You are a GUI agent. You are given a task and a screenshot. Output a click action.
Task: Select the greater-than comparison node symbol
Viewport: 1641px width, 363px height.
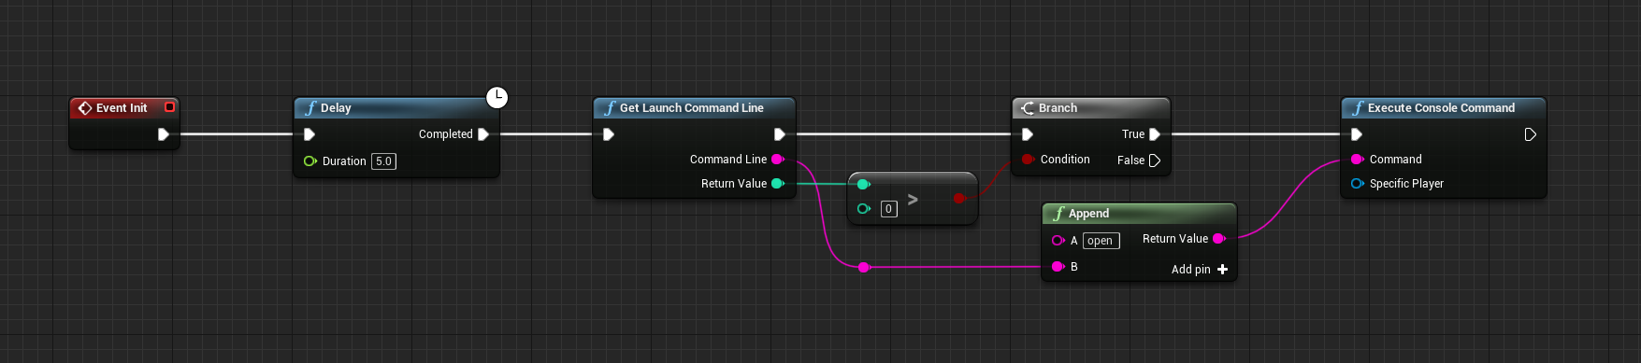(x=913, y=199)
